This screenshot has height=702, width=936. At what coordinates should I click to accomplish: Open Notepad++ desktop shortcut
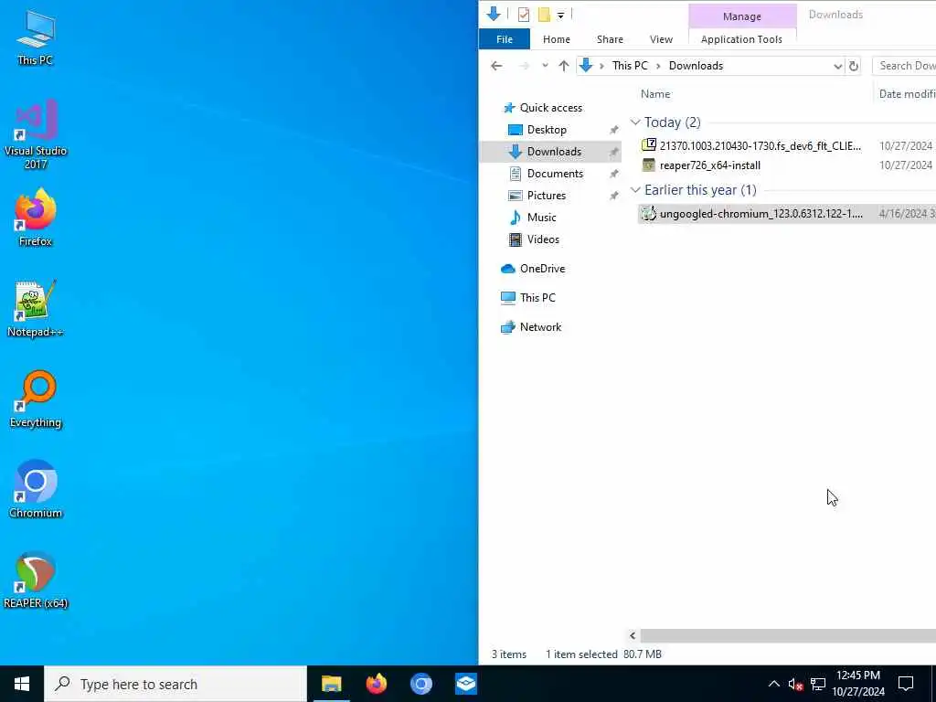pos(36,309)
